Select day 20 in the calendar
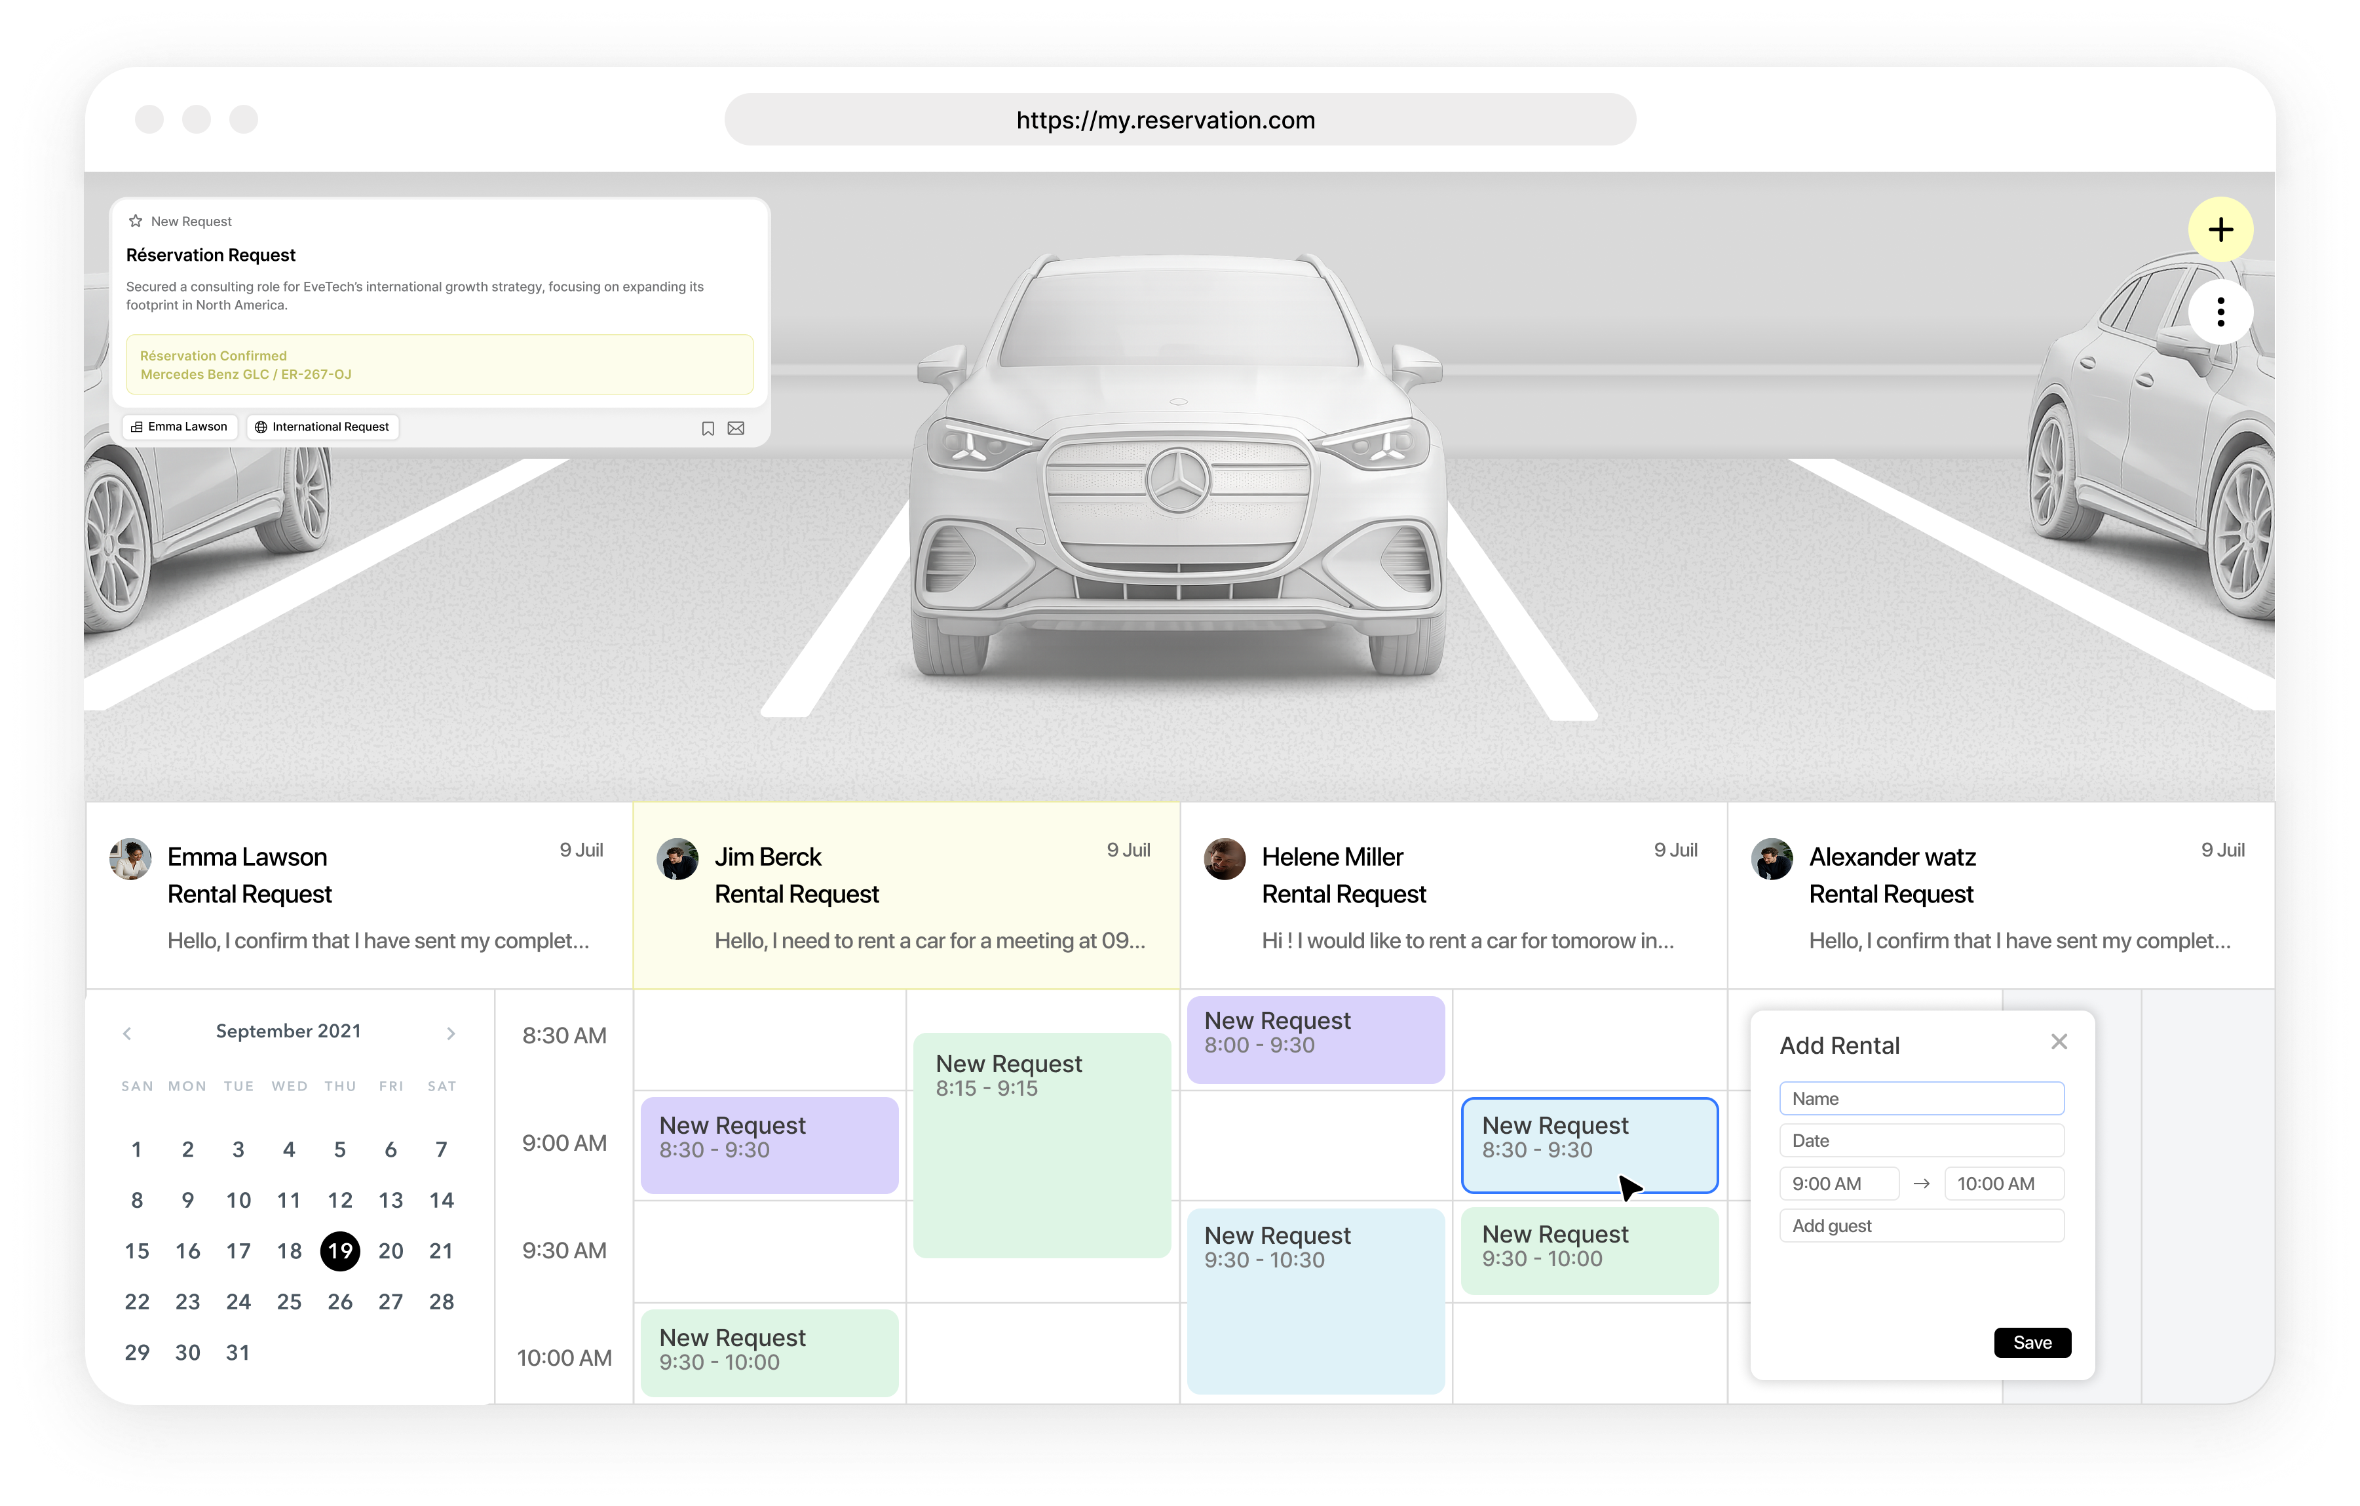 391,1251
